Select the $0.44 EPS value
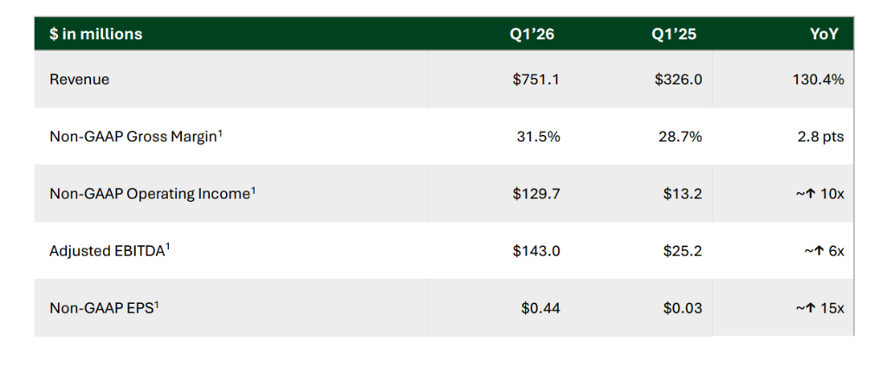The height and width of the screenshot is (367, 887). 541,308
